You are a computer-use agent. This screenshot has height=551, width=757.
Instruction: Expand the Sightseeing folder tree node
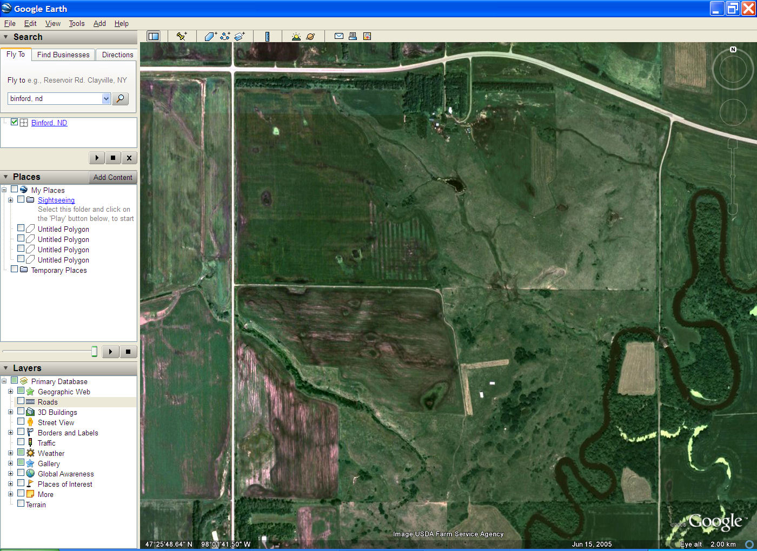[x=10, y=200]
